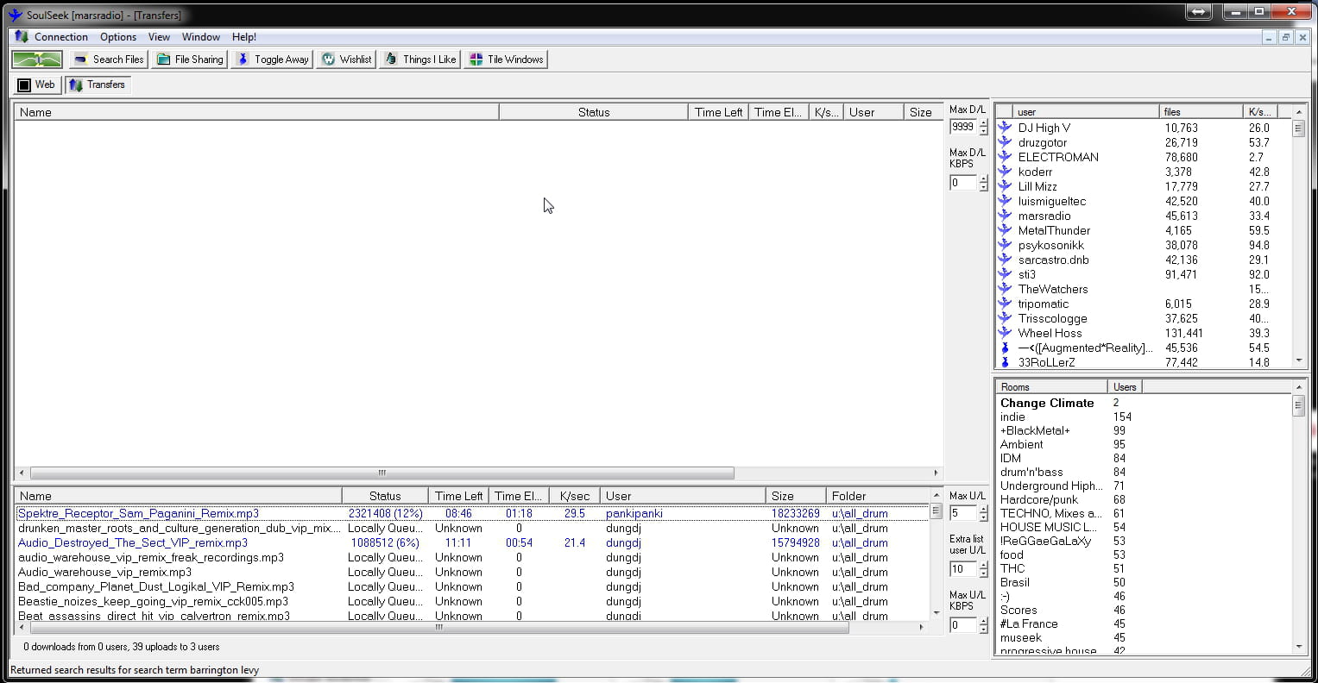The image size is (1318, 683).
Task: Open the File Sharing toolbar button
Action: pos(190,60)
